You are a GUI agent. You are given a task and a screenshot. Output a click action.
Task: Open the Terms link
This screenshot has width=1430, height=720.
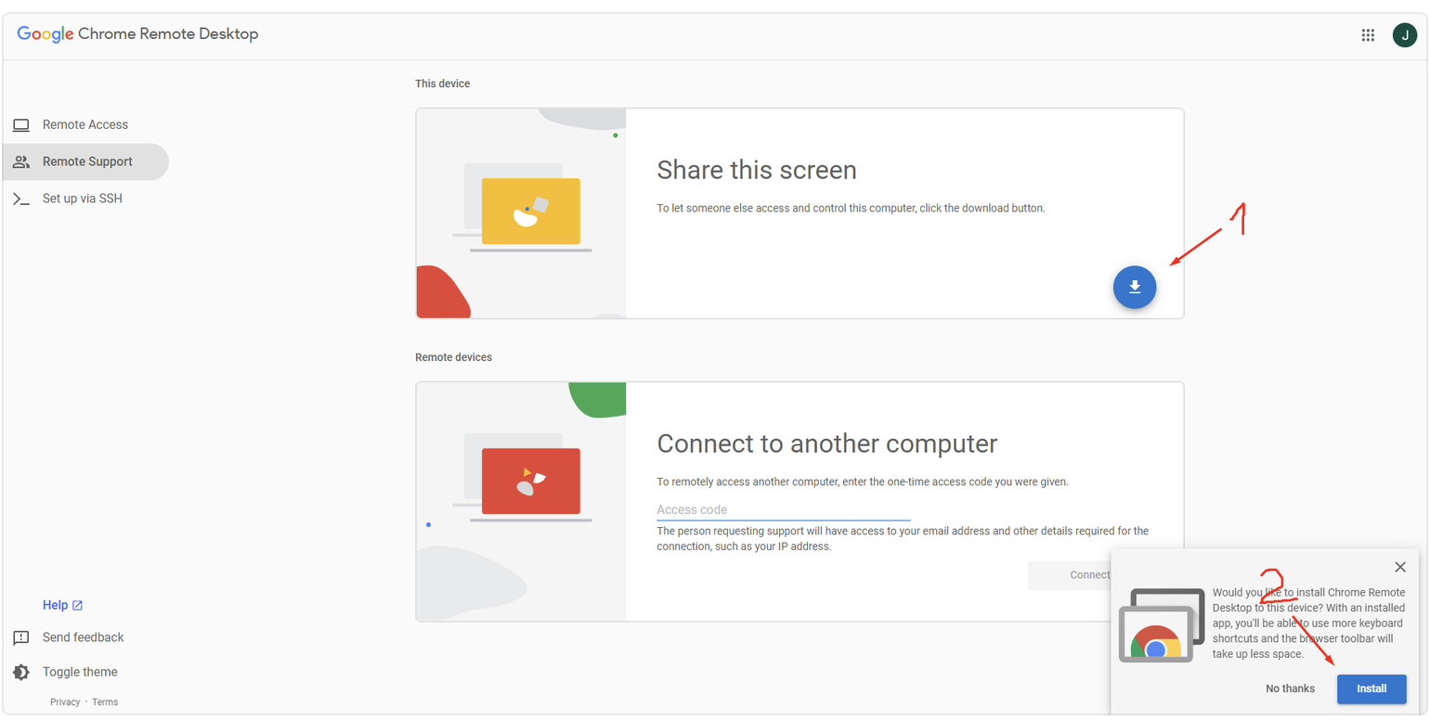tap(105, 702)
